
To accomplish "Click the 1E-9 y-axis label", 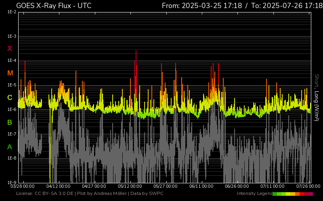I will [x=12, y=183].
